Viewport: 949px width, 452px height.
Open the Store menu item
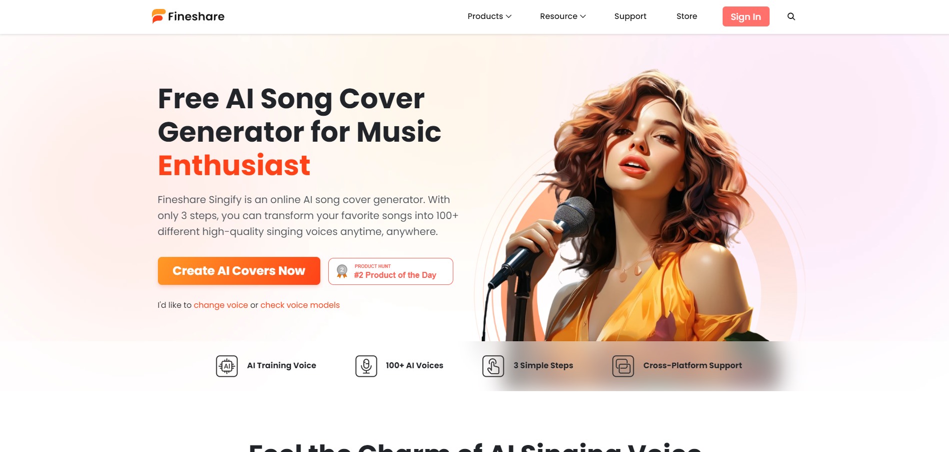point(687,16)
